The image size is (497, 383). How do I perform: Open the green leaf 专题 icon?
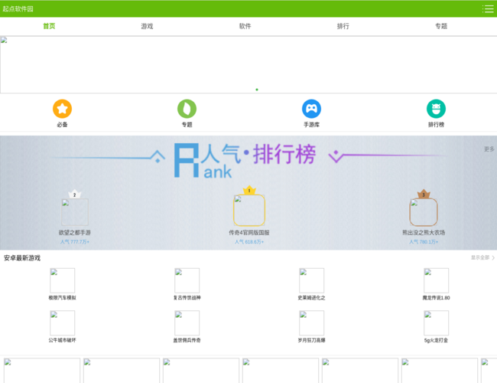tap(187, 109)
